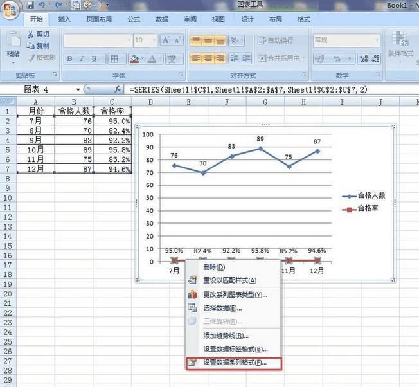The image size is (419, 387).
Task: Choose 设置数据标签格式(B) in context menu
Action: click(x=233, y=349)
